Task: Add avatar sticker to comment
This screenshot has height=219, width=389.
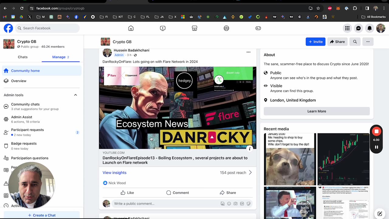Action: (x=222, y=204)
